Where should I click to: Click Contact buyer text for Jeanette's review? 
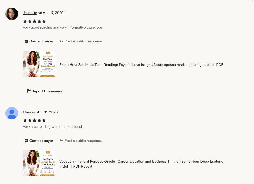(41, 41)
